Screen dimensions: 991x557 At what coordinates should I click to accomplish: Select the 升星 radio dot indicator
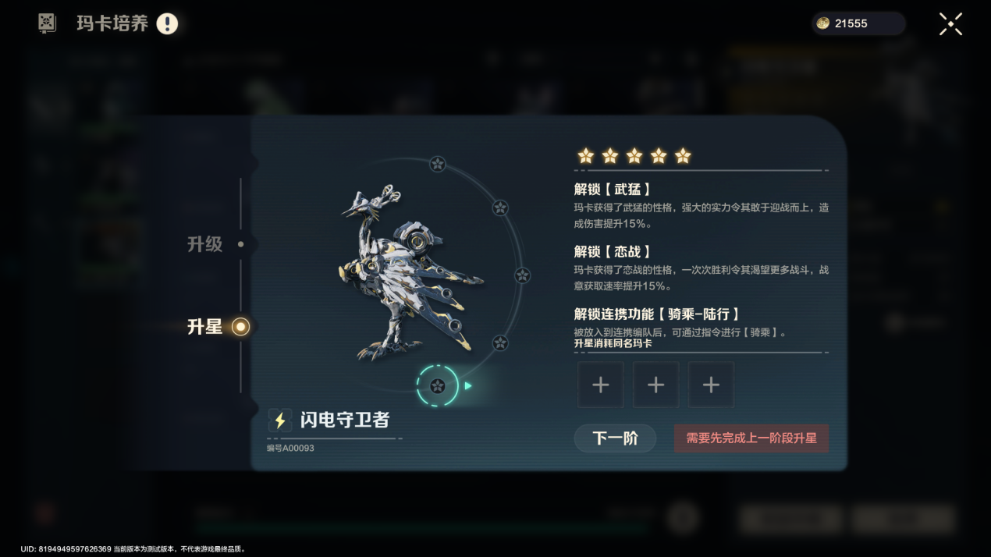(241, 327)
